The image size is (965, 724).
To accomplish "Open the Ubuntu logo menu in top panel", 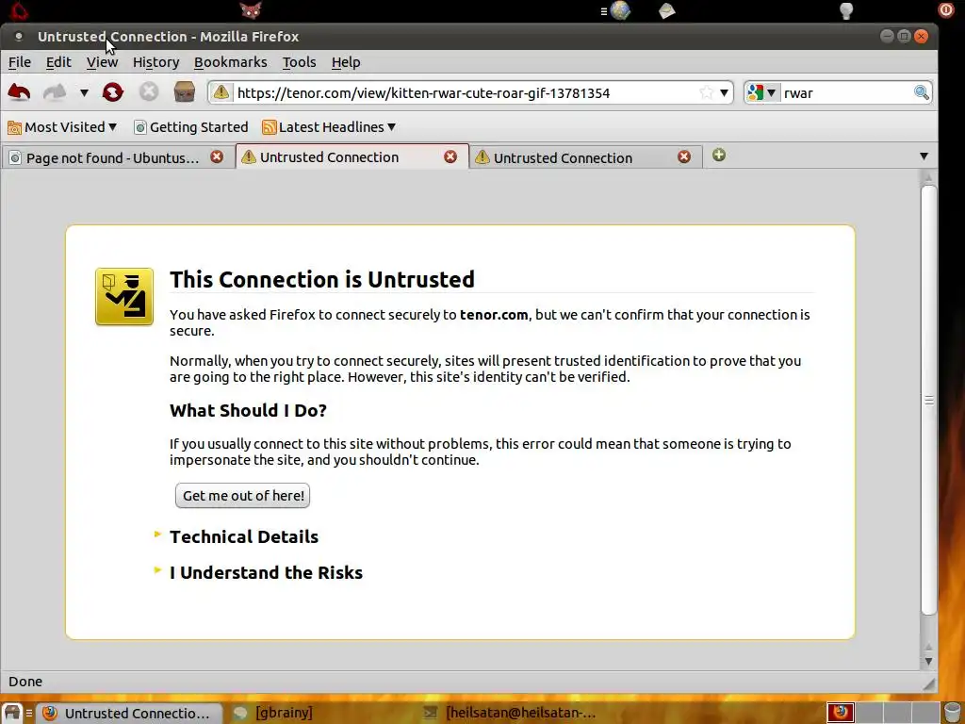I will [x=19, y=10].
